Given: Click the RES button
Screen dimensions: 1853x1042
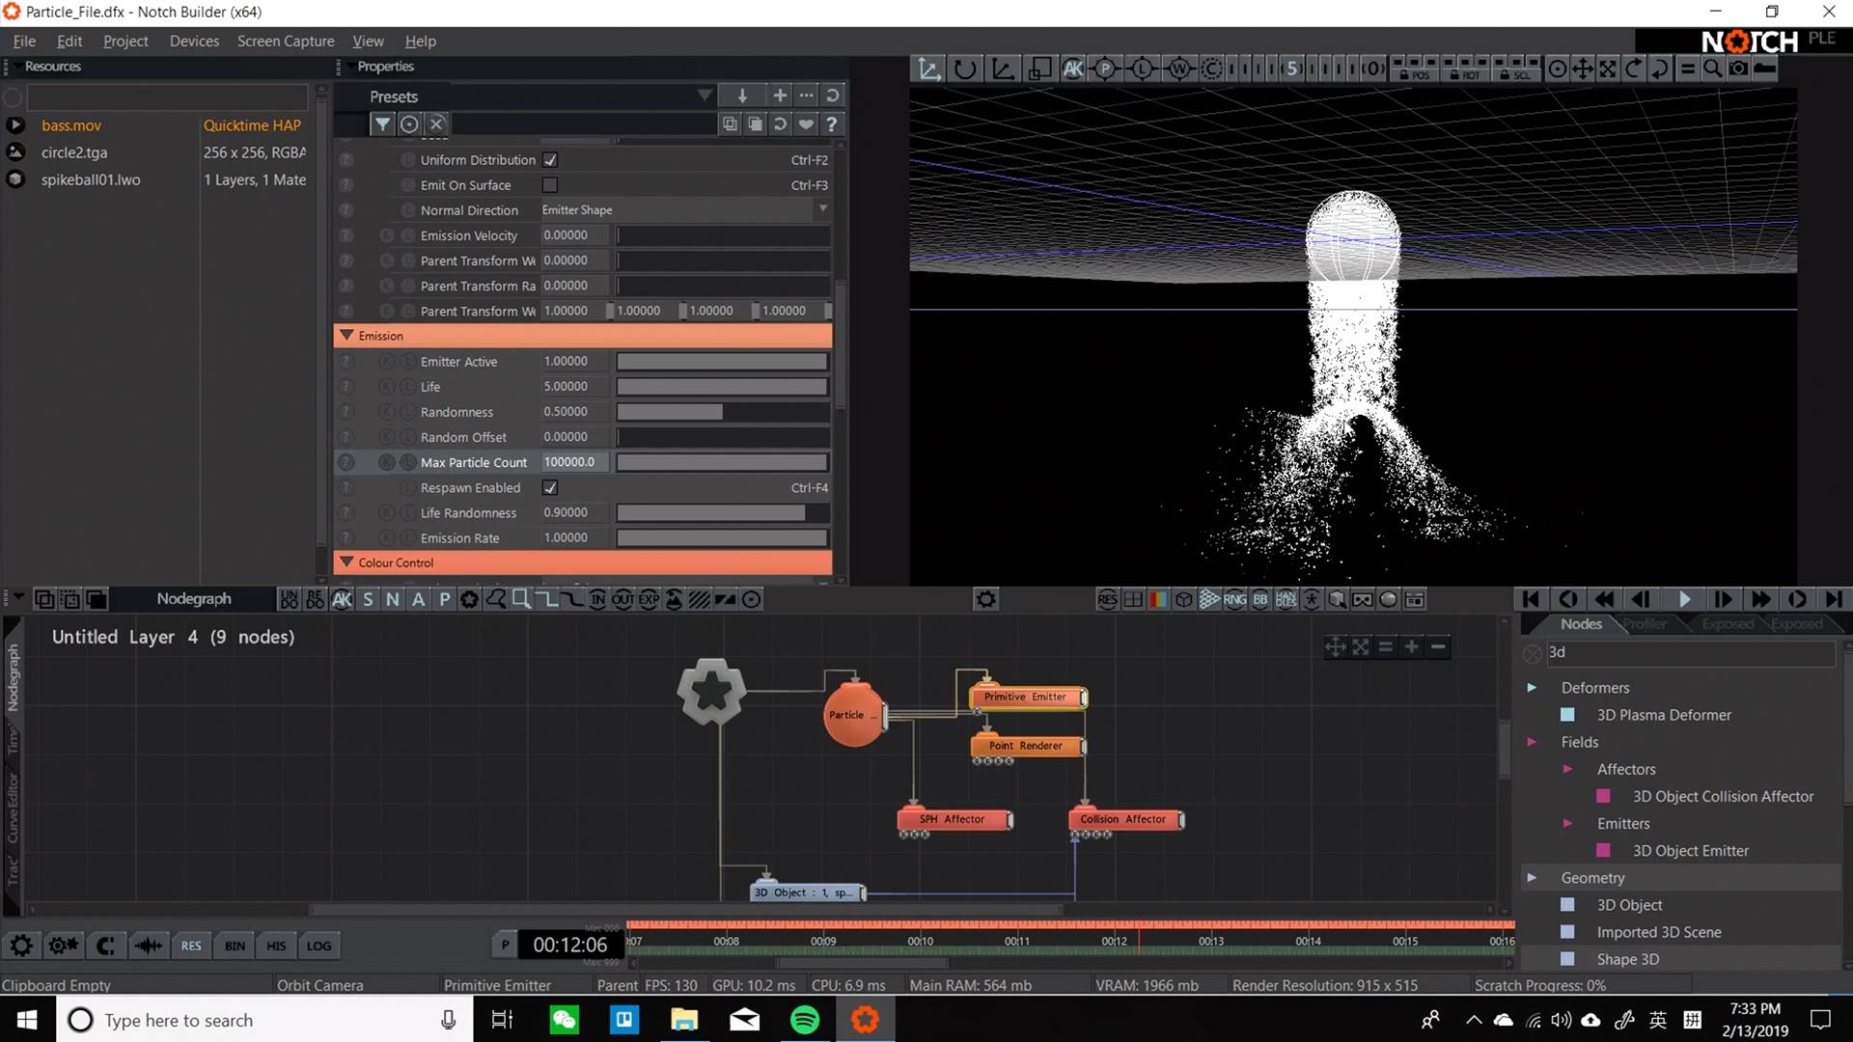Looking at the screenshot, I should click(x=191, y=946).
